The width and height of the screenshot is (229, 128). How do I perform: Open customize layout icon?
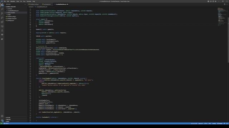point(215,1)
